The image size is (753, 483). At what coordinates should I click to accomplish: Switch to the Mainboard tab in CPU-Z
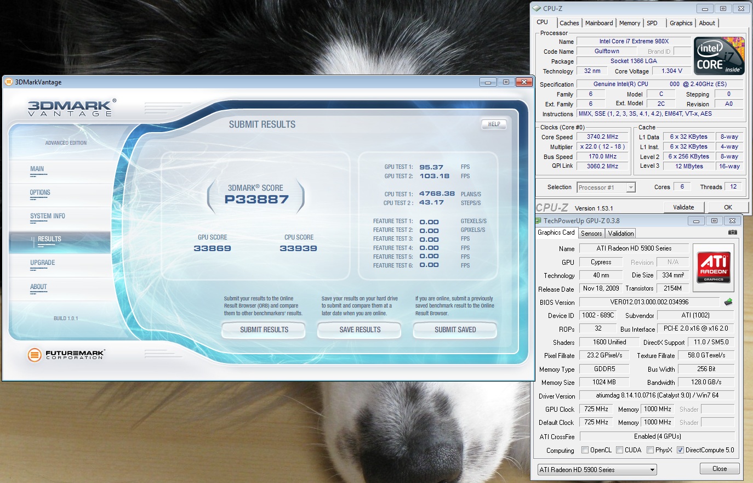tap(599, 23)
